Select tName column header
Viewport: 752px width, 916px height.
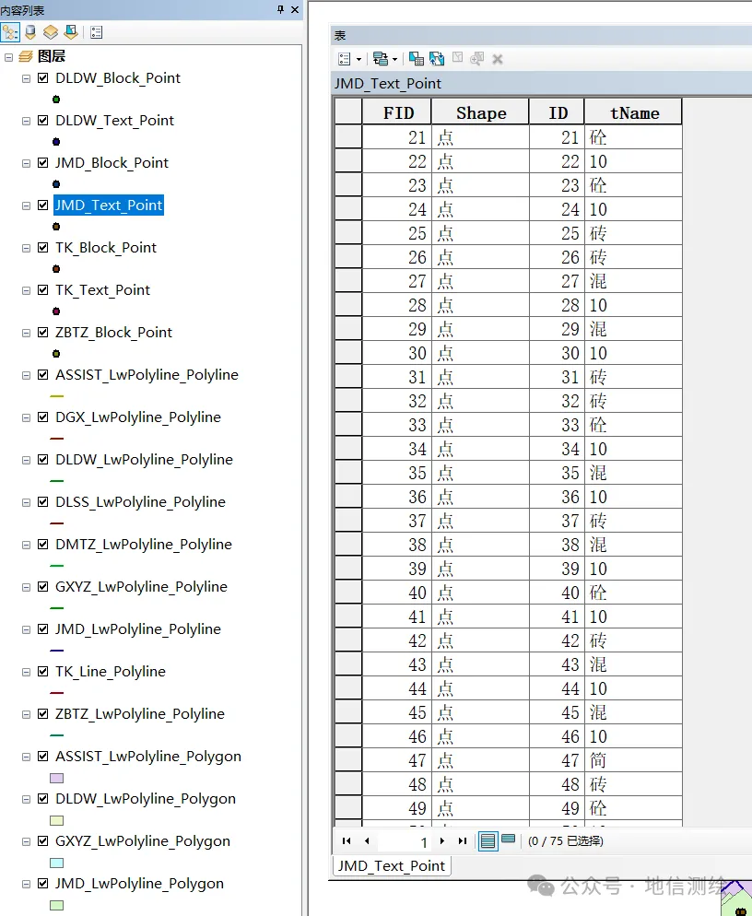pos(634,112)
